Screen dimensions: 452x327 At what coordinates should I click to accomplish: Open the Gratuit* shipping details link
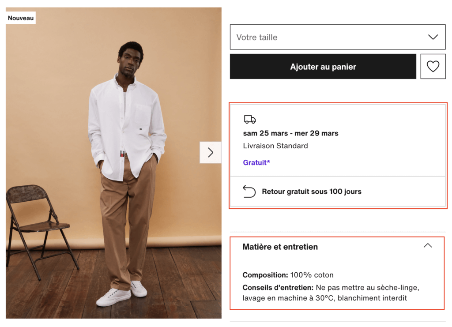pos(256,162)
